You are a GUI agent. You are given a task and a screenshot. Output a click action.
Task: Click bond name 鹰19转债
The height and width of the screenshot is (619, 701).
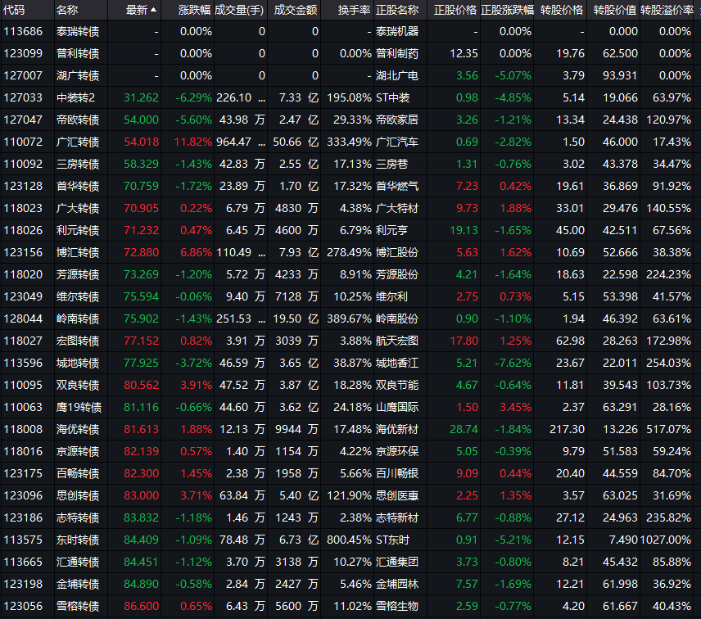pyautogui.click(x=79, y=407)
